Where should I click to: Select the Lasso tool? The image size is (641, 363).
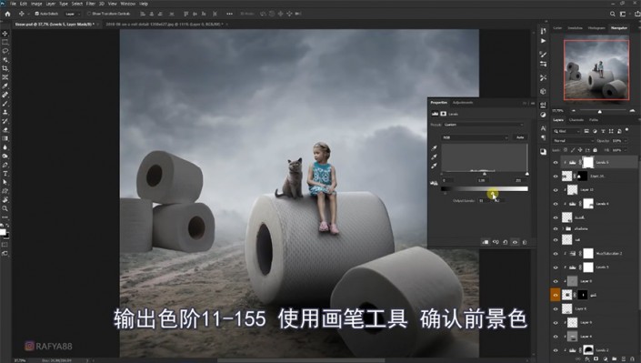coord(5,51)
